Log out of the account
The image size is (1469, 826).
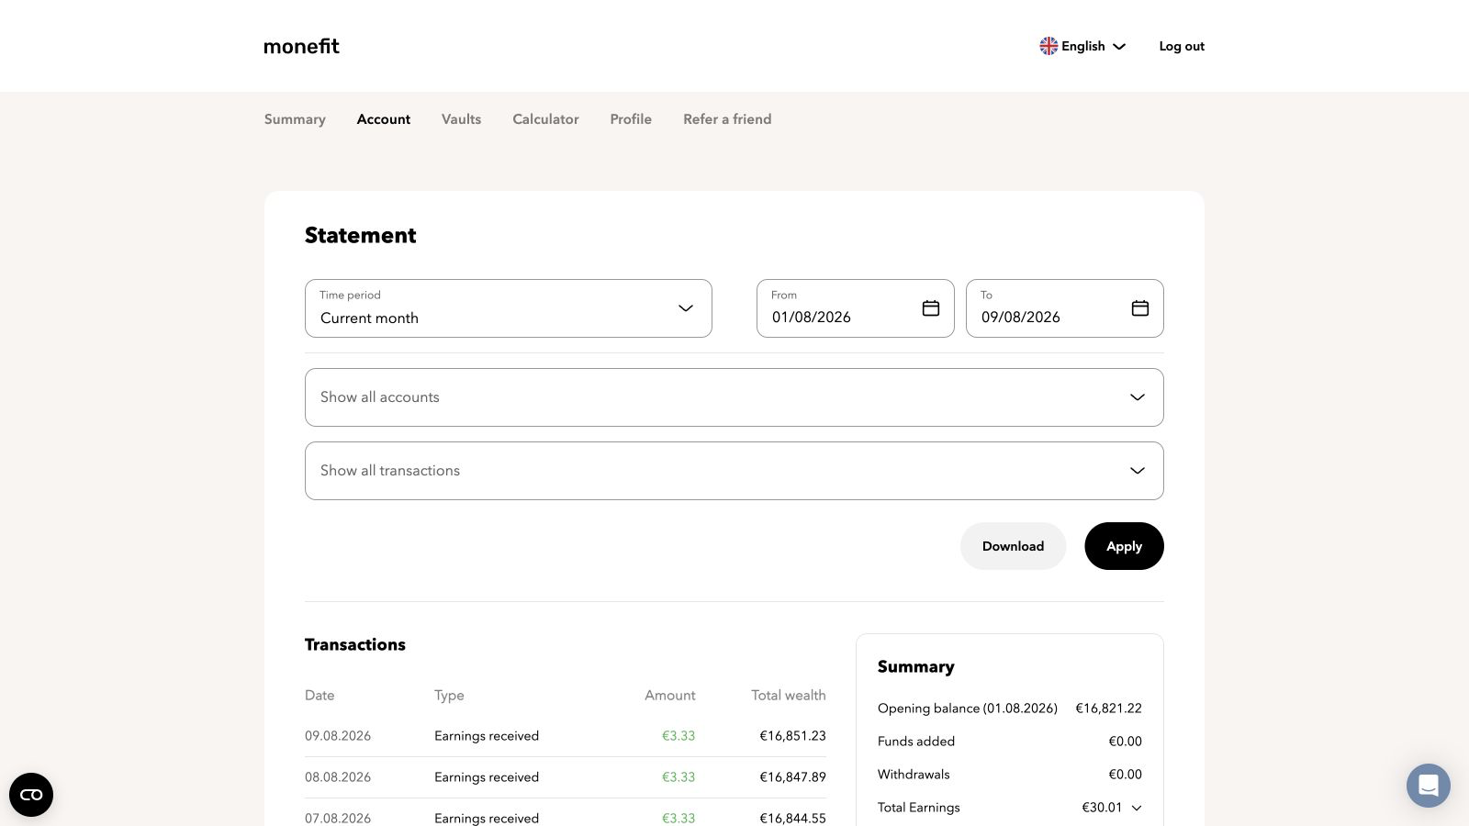pos(1182,46)
